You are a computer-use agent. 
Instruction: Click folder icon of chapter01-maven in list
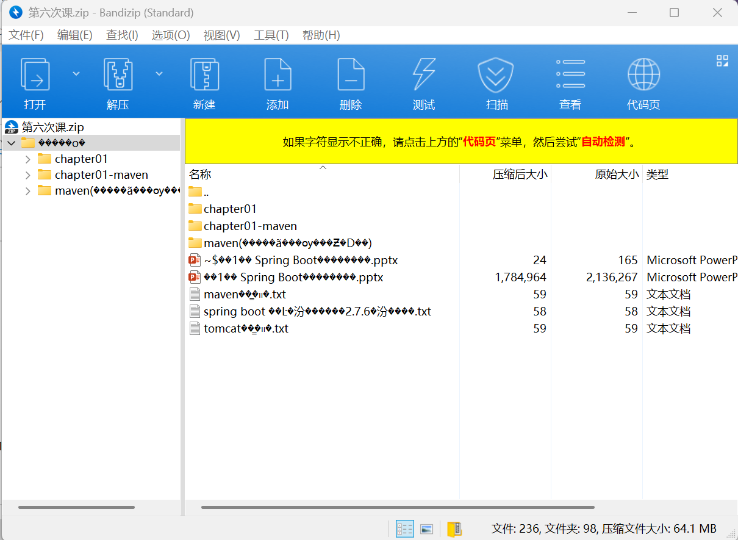[195, 226]
